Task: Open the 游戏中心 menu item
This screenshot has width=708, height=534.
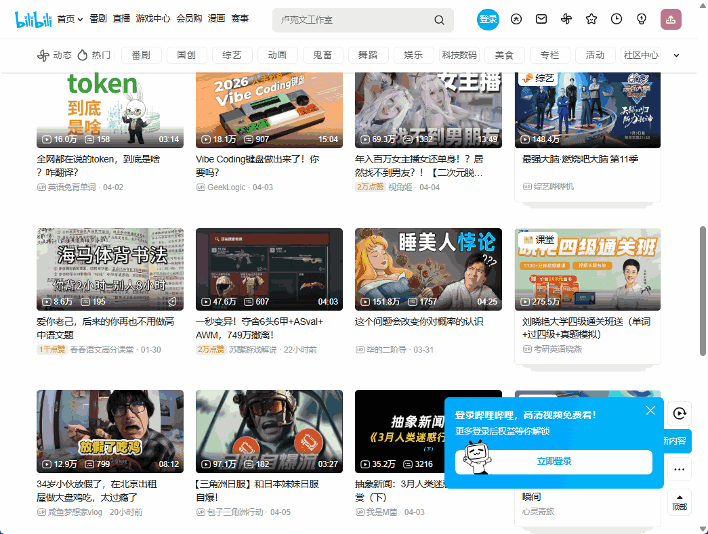Action: click(154, 19)
